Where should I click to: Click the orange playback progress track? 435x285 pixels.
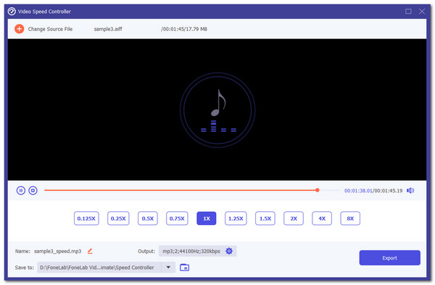pos(180,190)
